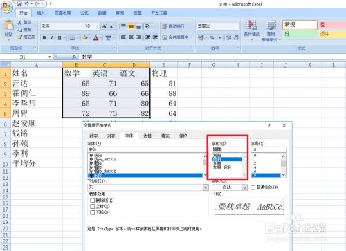Viewport: 346px width, 251px height.
Task: Check the Normal font checkbox
Action: coord(253,187)
